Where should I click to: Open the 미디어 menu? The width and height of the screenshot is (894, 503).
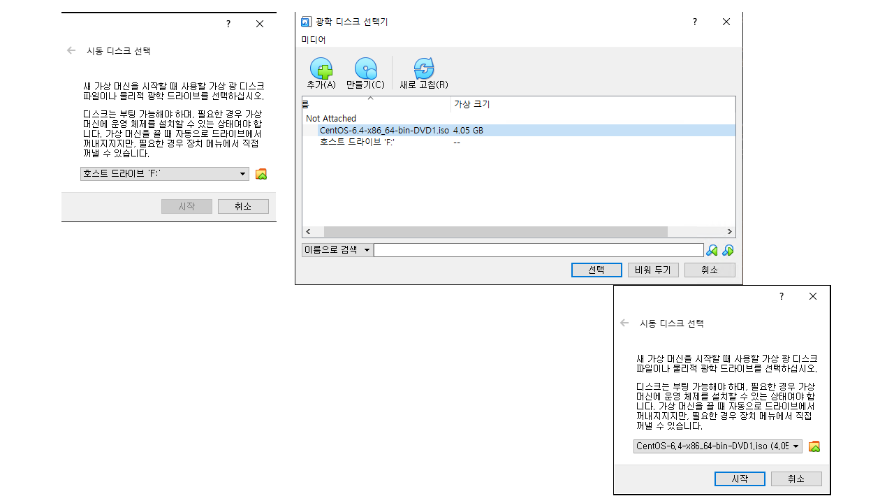point(314,40)
